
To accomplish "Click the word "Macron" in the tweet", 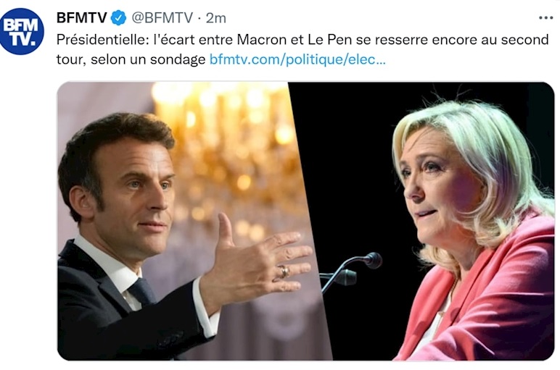I will click(x=262, y=39).
